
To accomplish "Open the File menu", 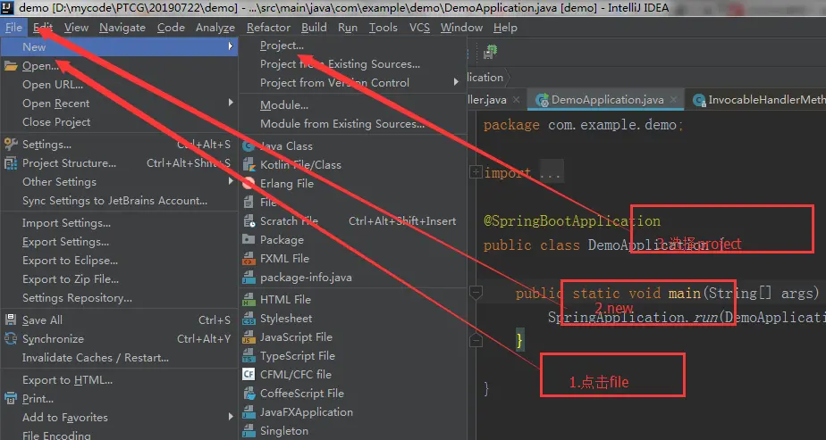I will tap(13, 28).
